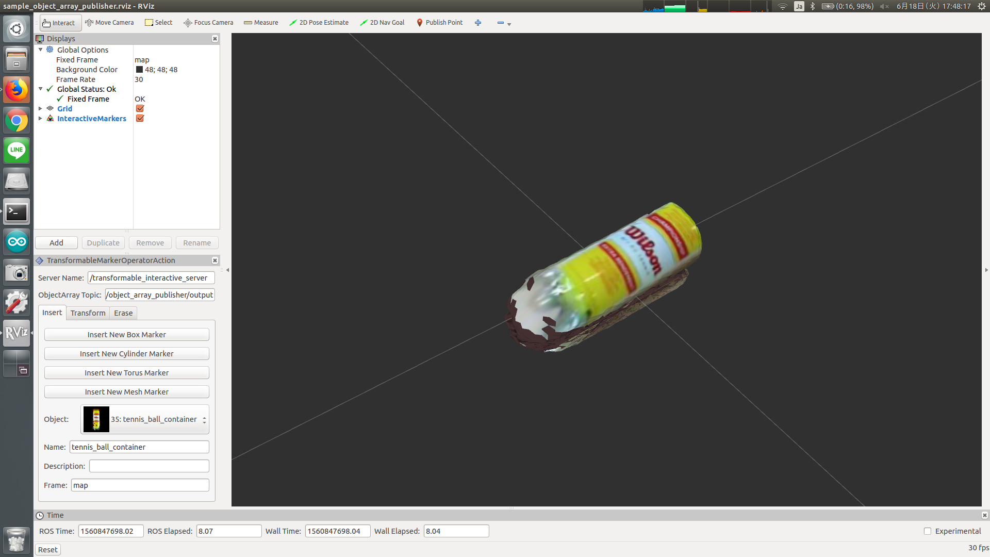The height and width of the screenshot is (557, 990).
Task: Open the Terminal from the launcher
Action: (x=16, y=211)
